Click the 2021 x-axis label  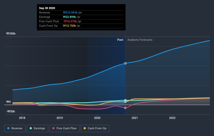(x=135, y=118)
